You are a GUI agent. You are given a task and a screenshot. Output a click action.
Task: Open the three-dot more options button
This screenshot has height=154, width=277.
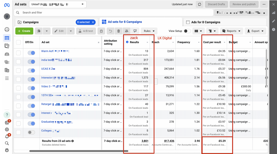tap(264, 4)
